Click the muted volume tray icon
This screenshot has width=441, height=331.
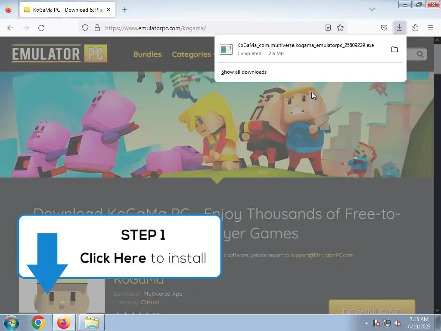click(x=398, y=323)
